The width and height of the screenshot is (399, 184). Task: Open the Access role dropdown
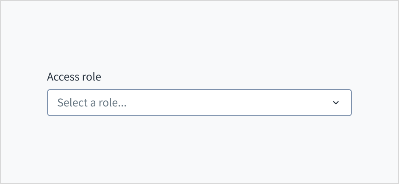(199, 103)
